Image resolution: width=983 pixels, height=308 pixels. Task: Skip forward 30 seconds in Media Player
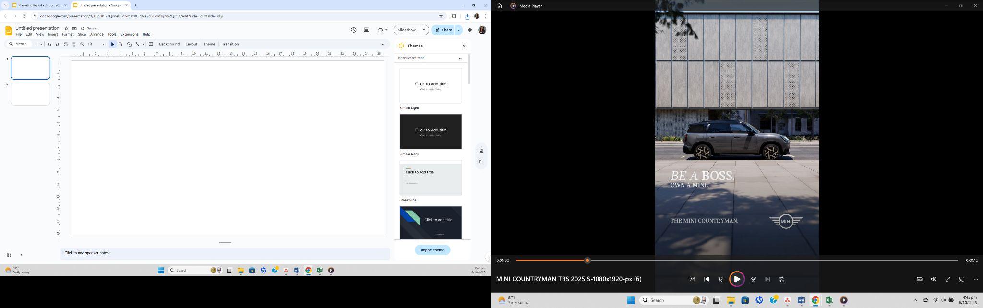(754, 279)
